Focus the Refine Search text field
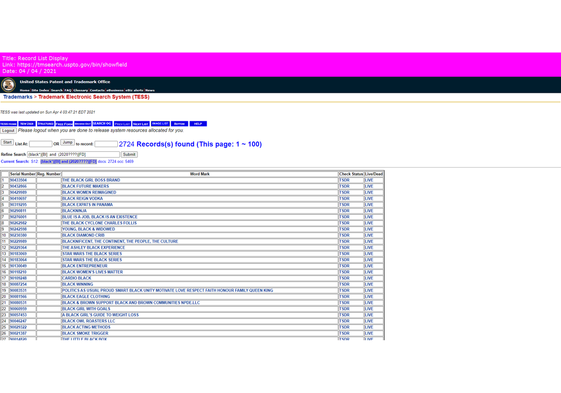561x393 pixels. (x=73, y=154)
